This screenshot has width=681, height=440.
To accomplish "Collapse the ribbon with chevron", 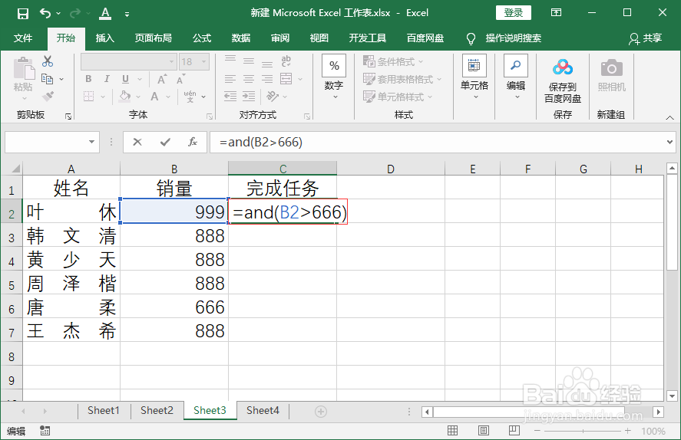I will (669, 117).
